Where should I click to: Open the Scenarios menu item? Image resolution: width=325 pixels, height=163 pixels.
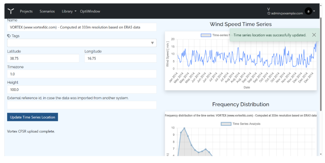point(47,11)
